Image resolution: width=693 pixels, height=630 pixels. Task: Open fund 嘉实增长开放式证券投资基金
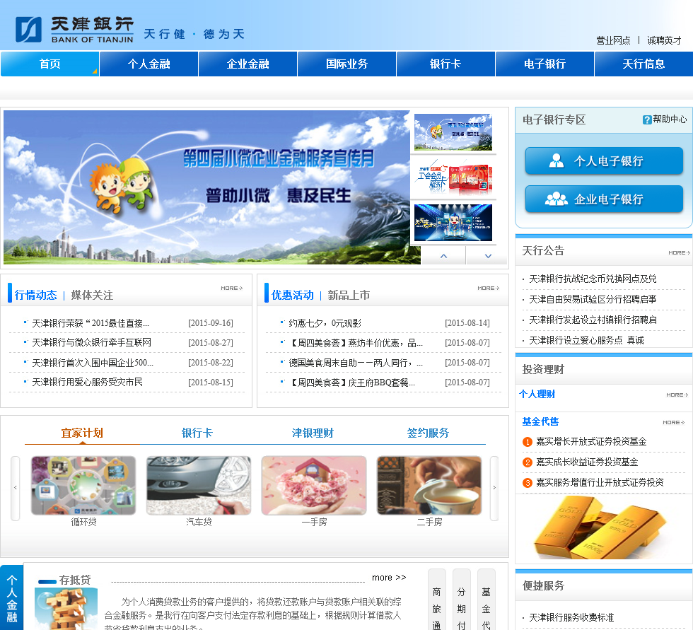[x=591, y=441]
